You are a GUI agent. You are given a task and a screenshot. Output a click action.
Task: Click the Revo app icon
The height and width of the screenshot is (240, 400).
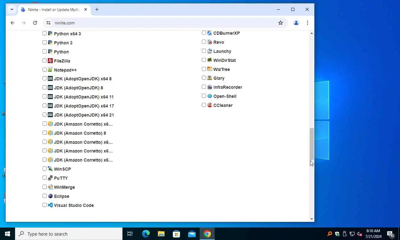(209, 42)
